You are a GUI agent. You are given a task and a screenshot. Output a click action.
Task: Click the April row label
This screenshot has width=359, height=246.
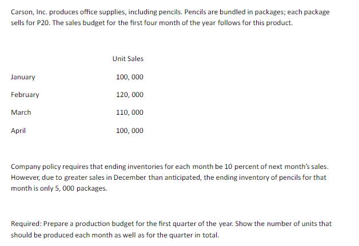(18, 131)
